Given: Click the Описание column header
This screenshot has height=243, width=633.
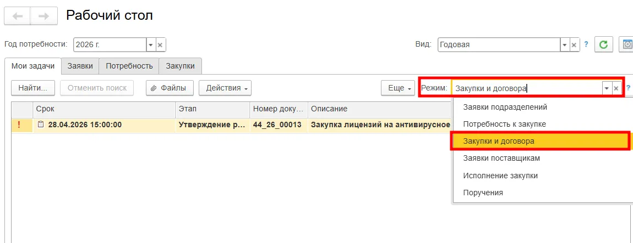Looking at the screenshot, I should tap(379, 109).
